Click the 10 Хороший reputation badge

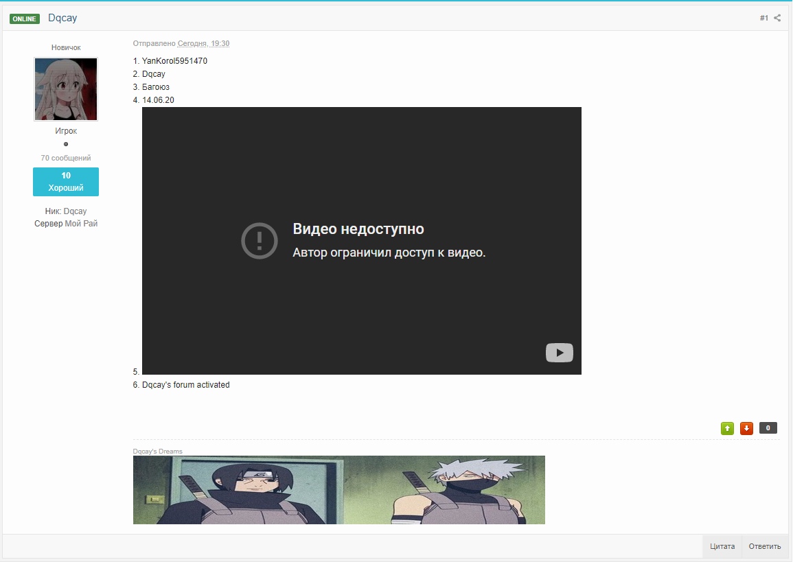point(66,181)
